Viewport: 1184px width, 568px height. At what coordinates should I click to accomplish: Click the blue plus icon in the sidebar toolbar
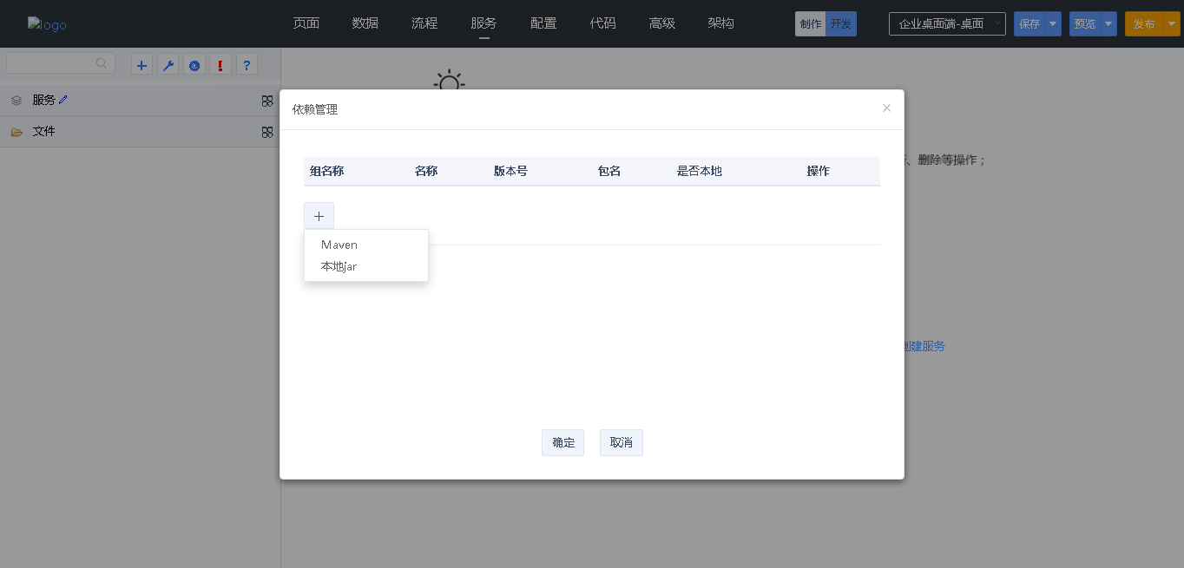click(x=142, y=65)
